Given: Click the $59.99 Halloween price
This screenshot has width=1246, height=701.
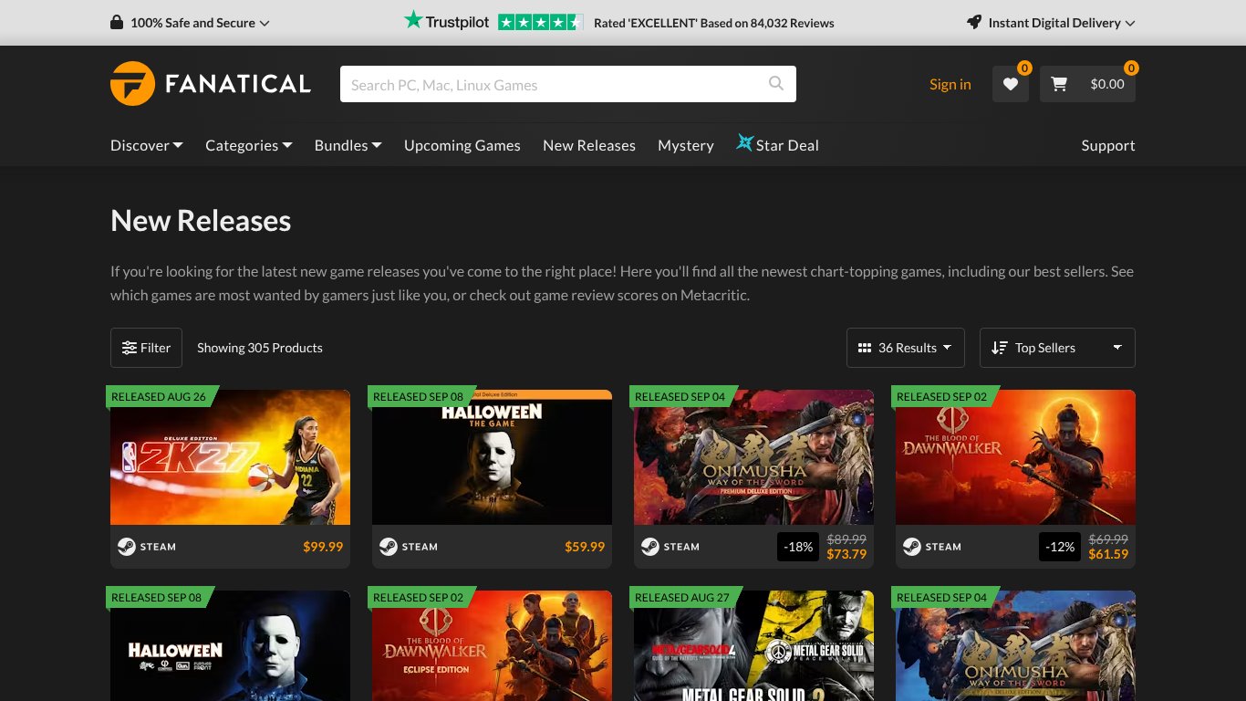Looking at the screenshot, I should point(585,547).
